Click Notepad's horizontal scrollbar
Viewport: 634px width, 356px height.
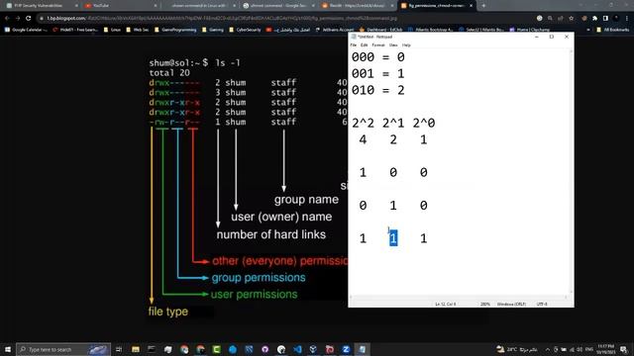[x=459, y=297]
